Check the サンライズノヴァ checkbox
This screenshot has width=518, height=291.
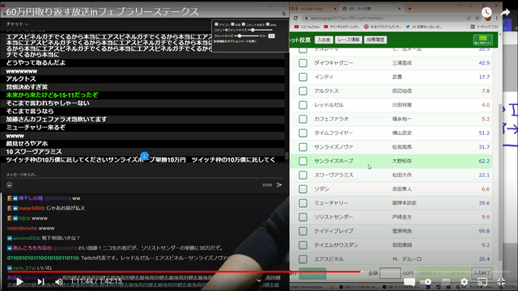click(x=303, y=147)
